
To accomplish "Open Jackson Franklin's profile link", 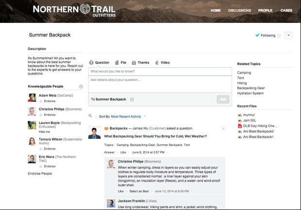I will click(x=131, y=201).
